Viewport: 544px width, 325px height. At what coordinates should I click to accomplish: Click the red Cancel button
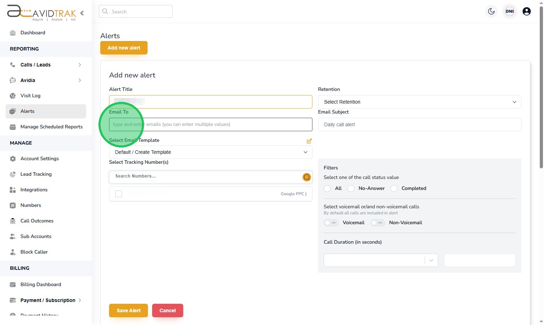pos(167,311)
